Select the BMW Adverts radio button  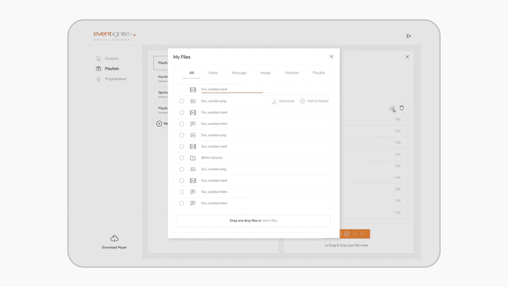click(x=182, y=158)
